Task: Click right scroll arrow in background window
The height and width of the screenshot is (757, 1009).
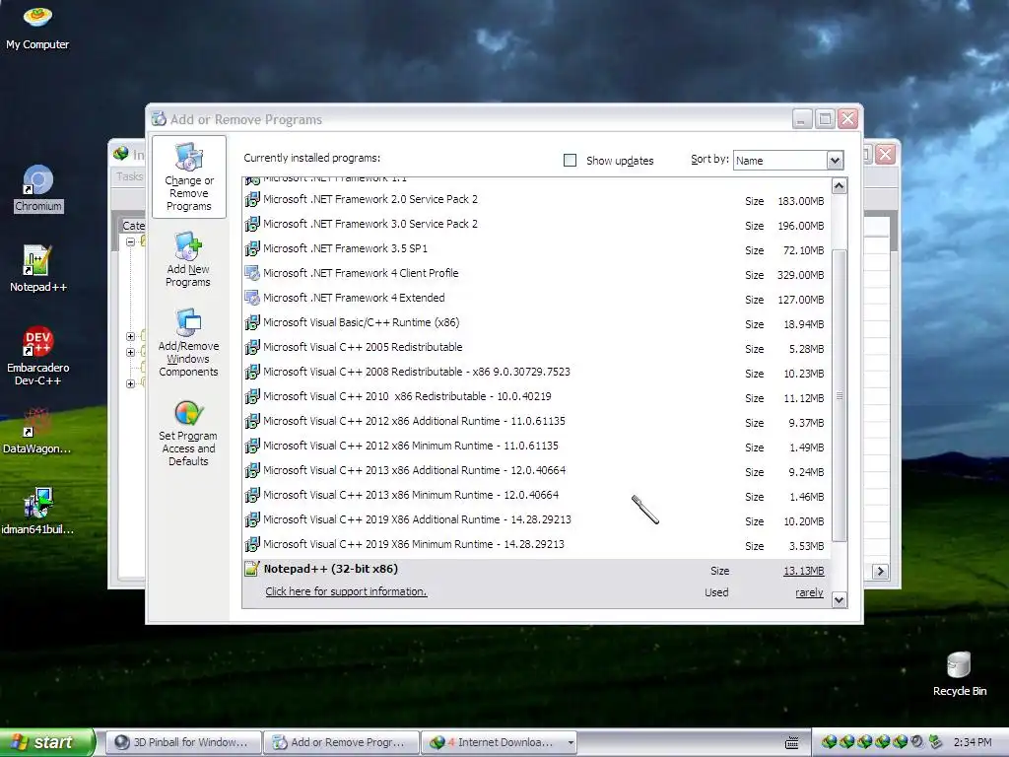Action: click(x=880, y=572)
